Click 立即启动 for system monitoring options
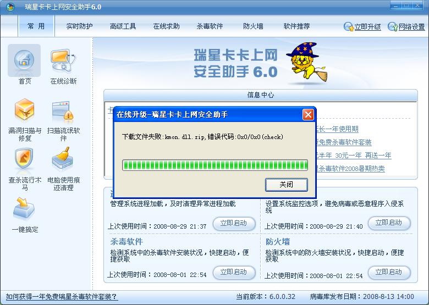429x305 pixels. pos(389,223)
